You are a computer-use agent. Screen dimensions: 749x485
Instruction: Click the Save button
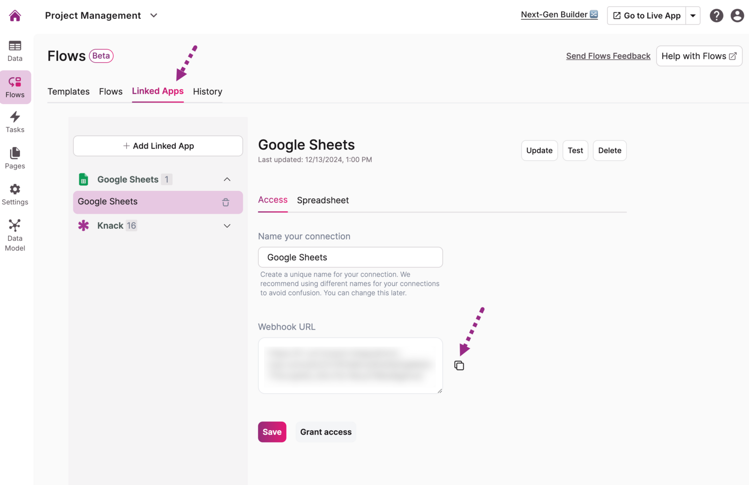pyautogui.click(x=272, y=432)
